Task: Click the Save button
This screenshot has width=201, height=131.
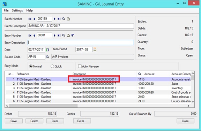Action: coord(14,121)
